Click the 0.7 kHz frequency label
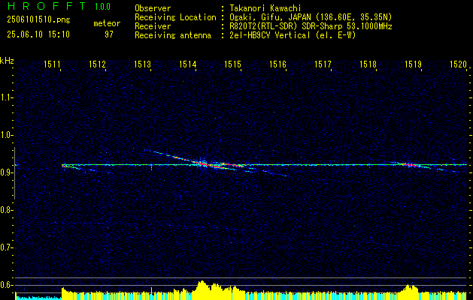This screenshot has height=300, width=473. [x=6, y=247]
